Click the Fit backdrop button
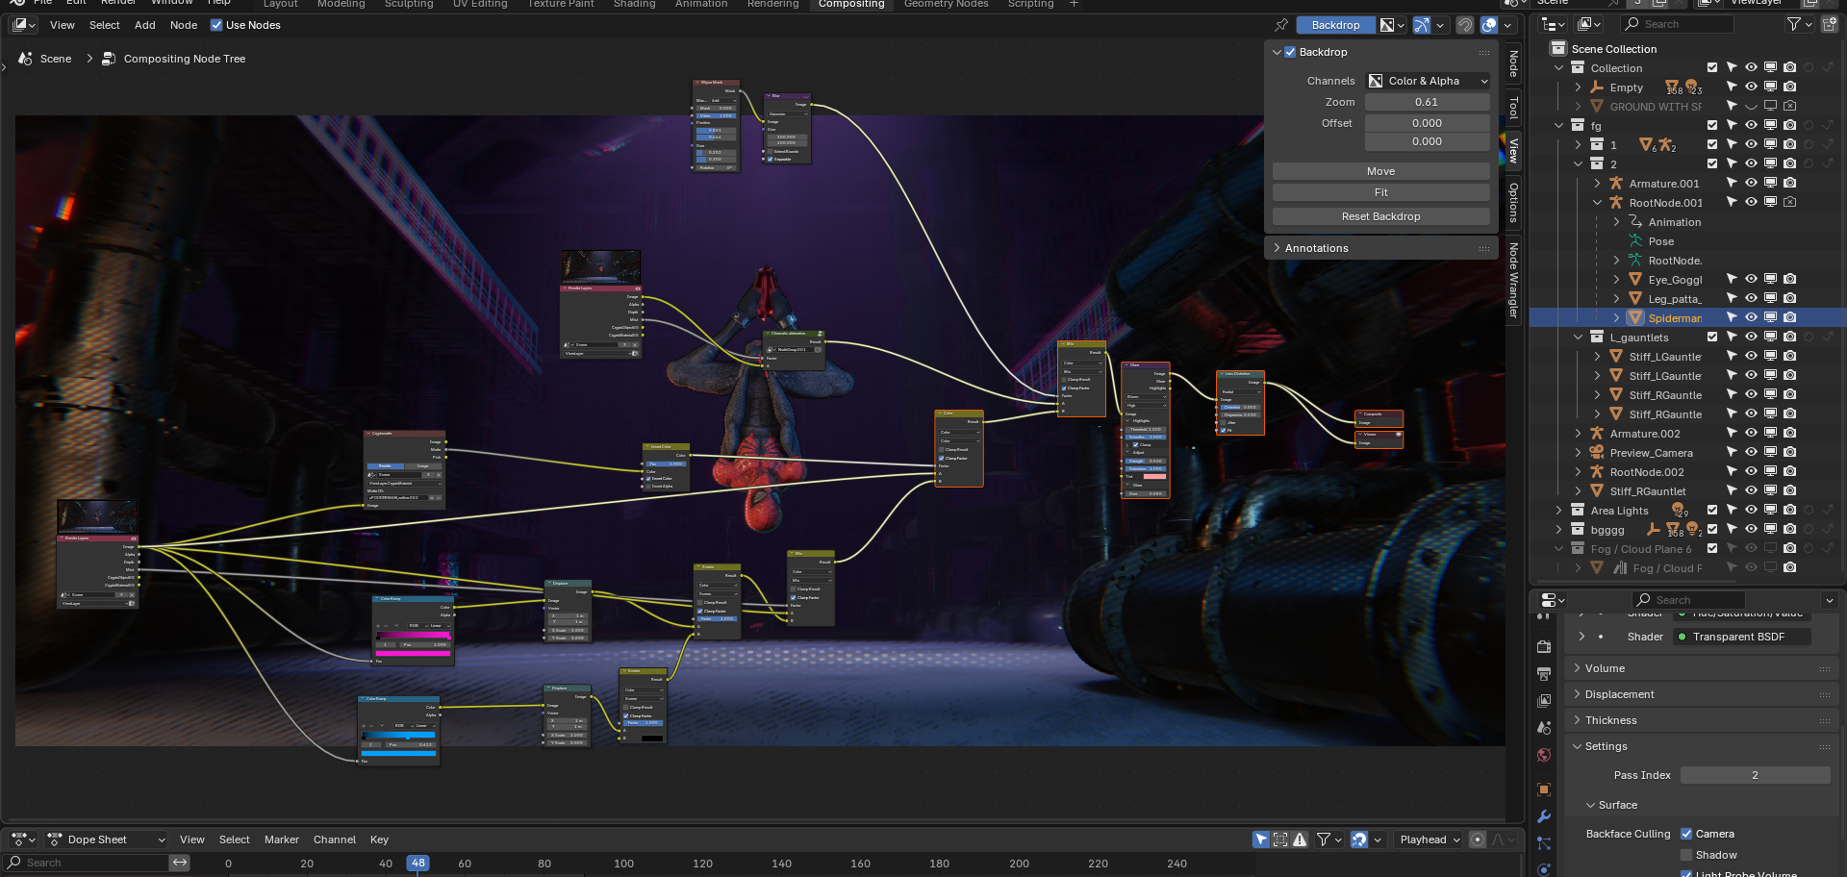Image resolution: width=1847 pixels, height=877 pixels. tap(1380, 192)
